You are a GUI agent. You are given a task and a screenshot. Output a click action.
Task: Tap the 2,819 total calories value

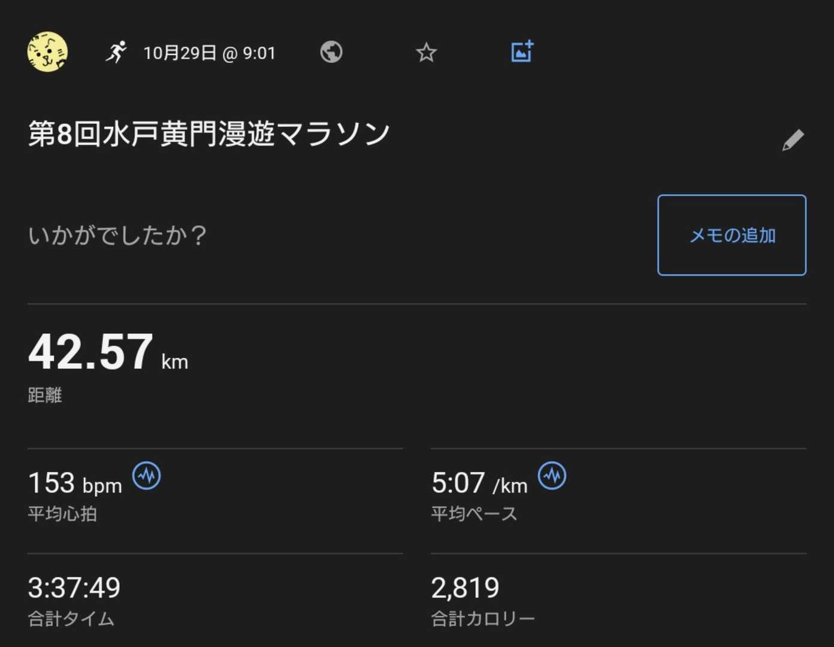coord(465,588)
